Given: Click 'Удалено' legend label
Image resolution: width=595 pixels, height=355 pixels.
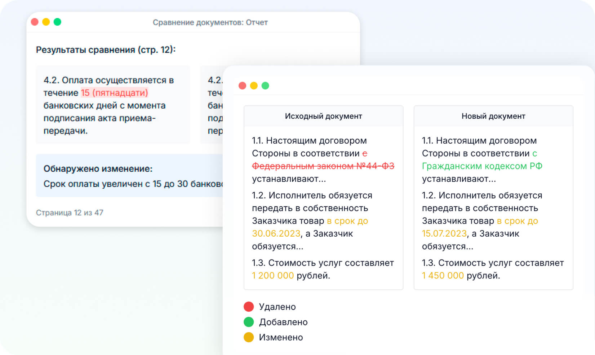Looking at the screenshot, I should 277,307.
